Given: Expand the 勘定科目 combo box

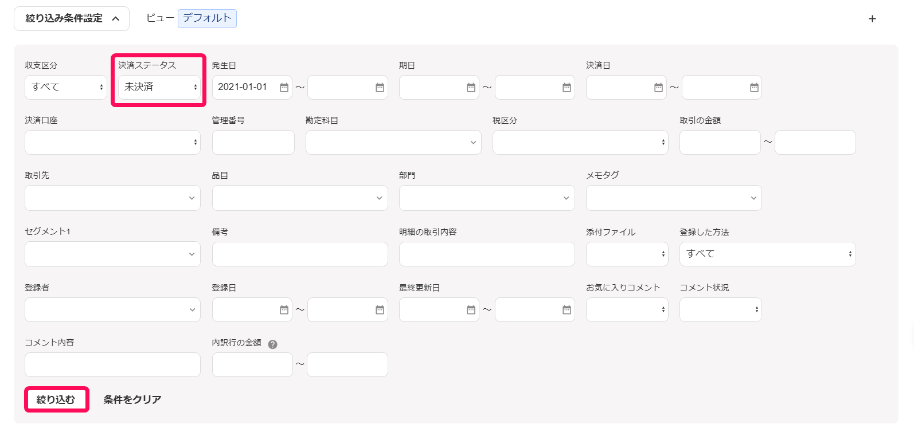Looking at the screenshot, I should pyautogui.click(x=393, y=142).
